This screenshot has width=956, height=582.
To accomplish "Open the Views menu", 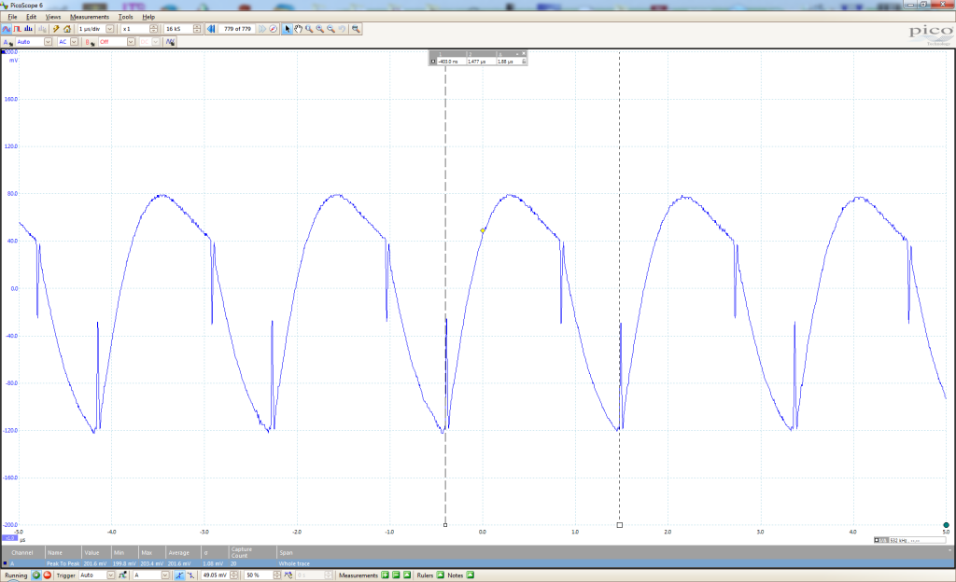I will pos(53,17).
